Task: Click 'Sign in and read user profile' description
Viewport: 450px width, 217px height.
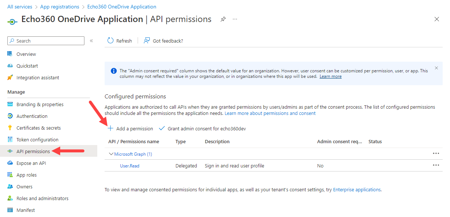Action: pos(235,166)
